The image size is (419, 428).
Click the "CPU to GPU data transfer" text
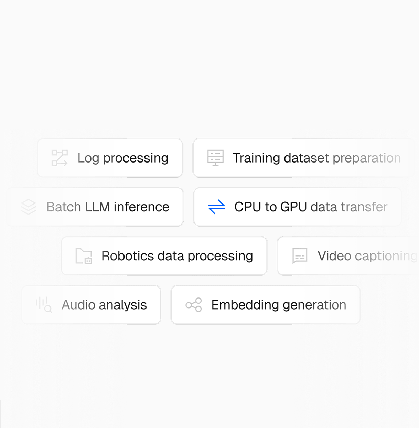point(311,207)
